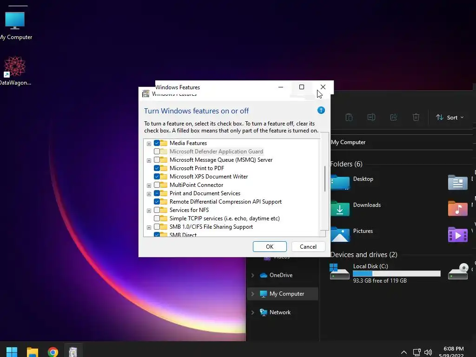This screenshot has width=476, height=357.
Task: Open the volume speaker tray icon
Action: (x=428, y=352)
